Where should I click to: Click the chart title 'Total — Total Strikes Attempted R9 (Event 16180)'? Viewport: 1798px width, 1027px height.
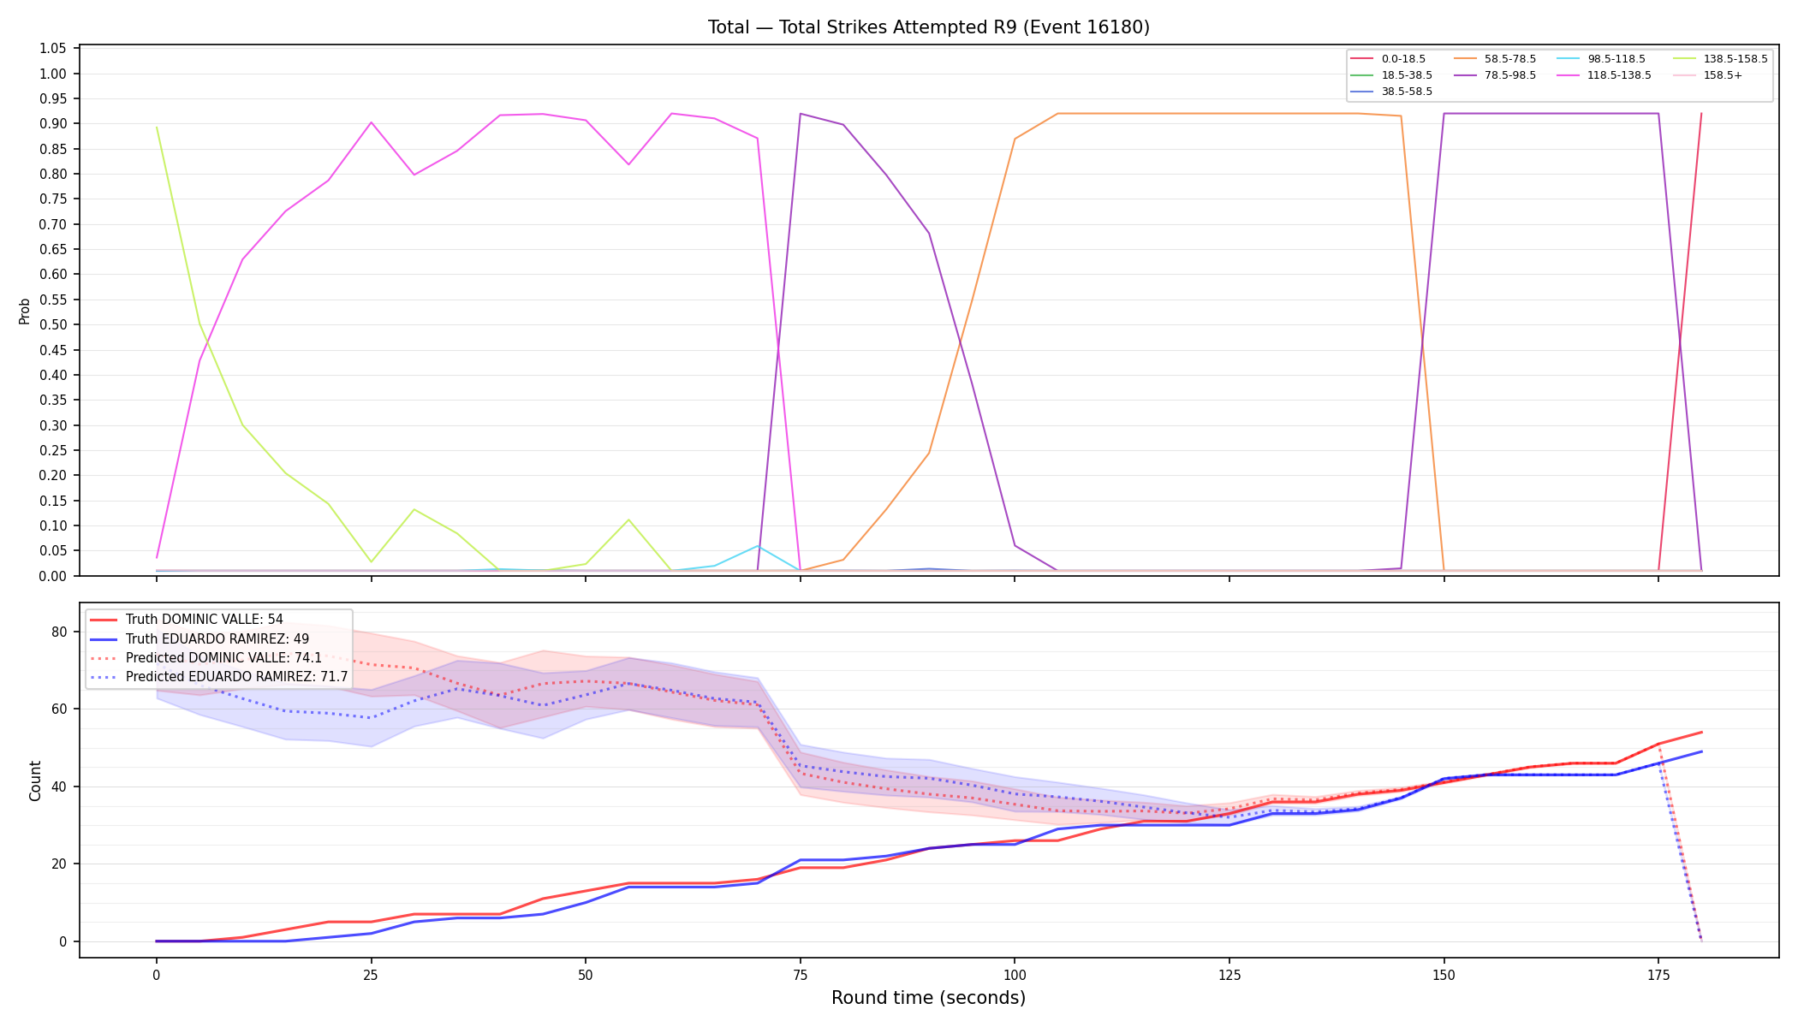point(928,27)
